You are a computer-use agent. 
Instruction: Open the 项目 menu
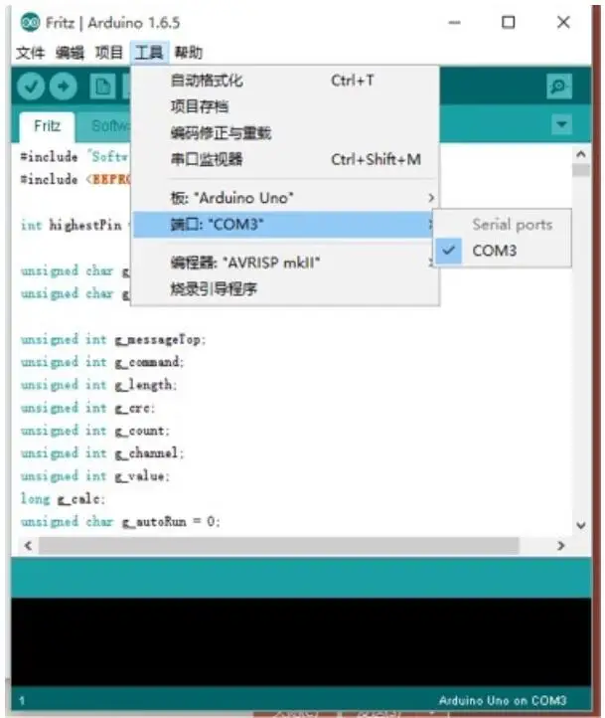[109, 53]
